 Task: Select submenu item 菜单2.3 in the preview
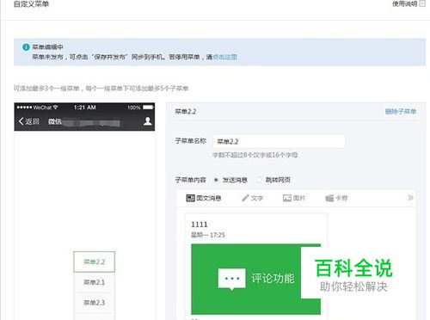tap(95, 303)
